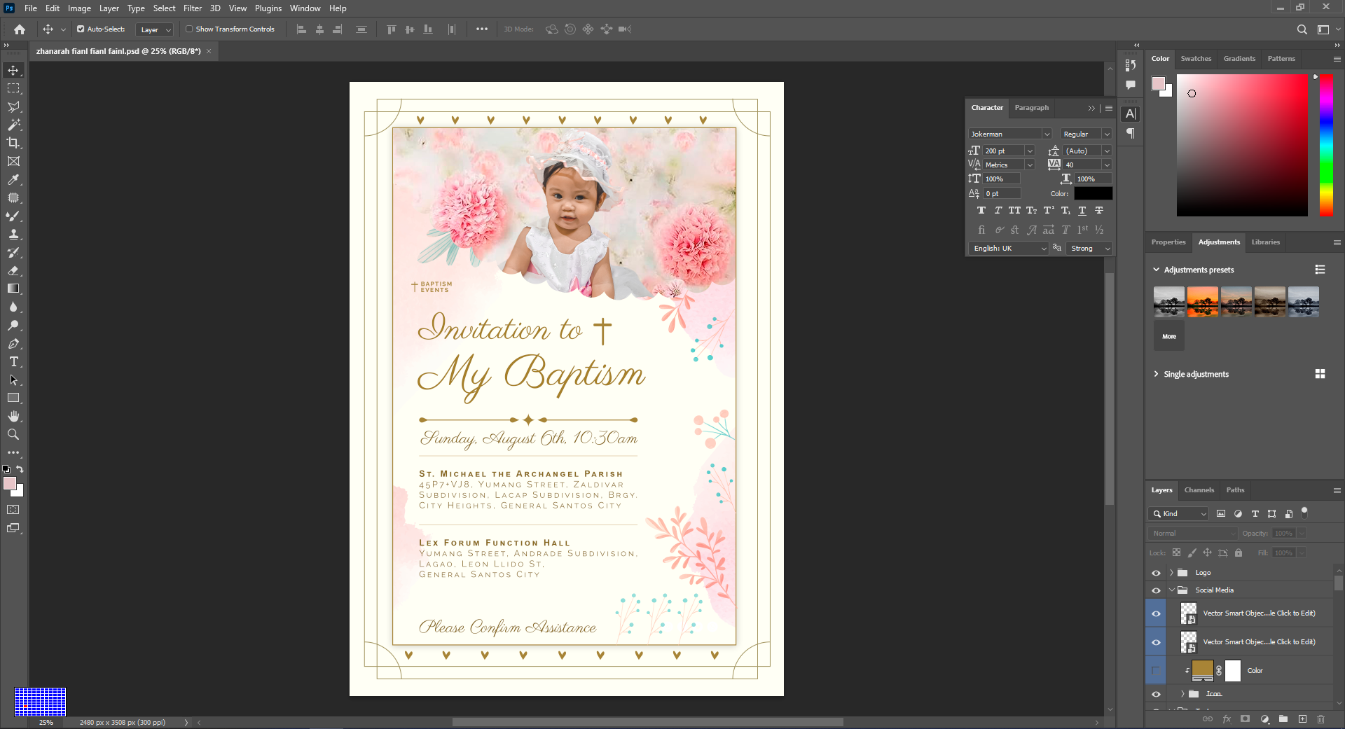The width and height of the screenshot is (1345, 729).
Task: Click the Delete layer trash icon
Action: tap(1320, 719)
